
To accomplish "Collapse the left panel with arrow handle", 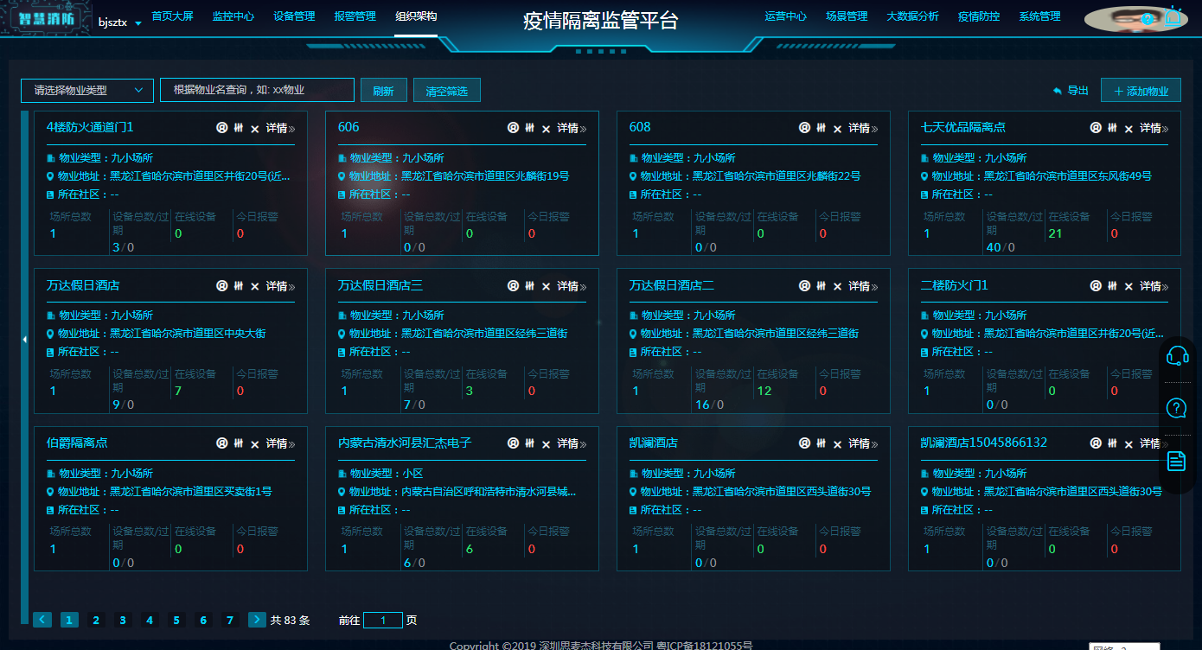I will [24, 340].
